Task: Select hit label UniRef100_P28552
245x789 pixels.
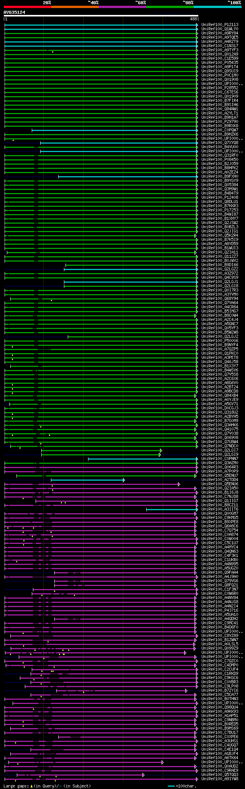Action: 220,88
